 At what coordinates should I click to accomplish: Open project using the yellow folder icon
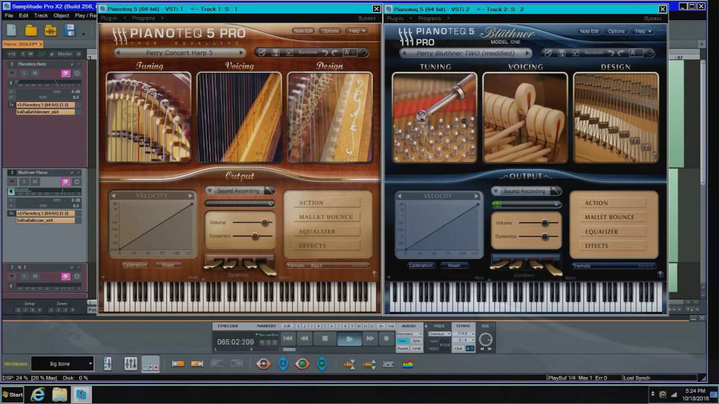tap(31, 30)
